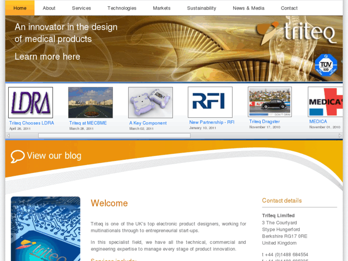This screenshot has height=261, width=348.
Task: Open 'Triteq Dragster' news link
Action: click(x=264, y=122)
